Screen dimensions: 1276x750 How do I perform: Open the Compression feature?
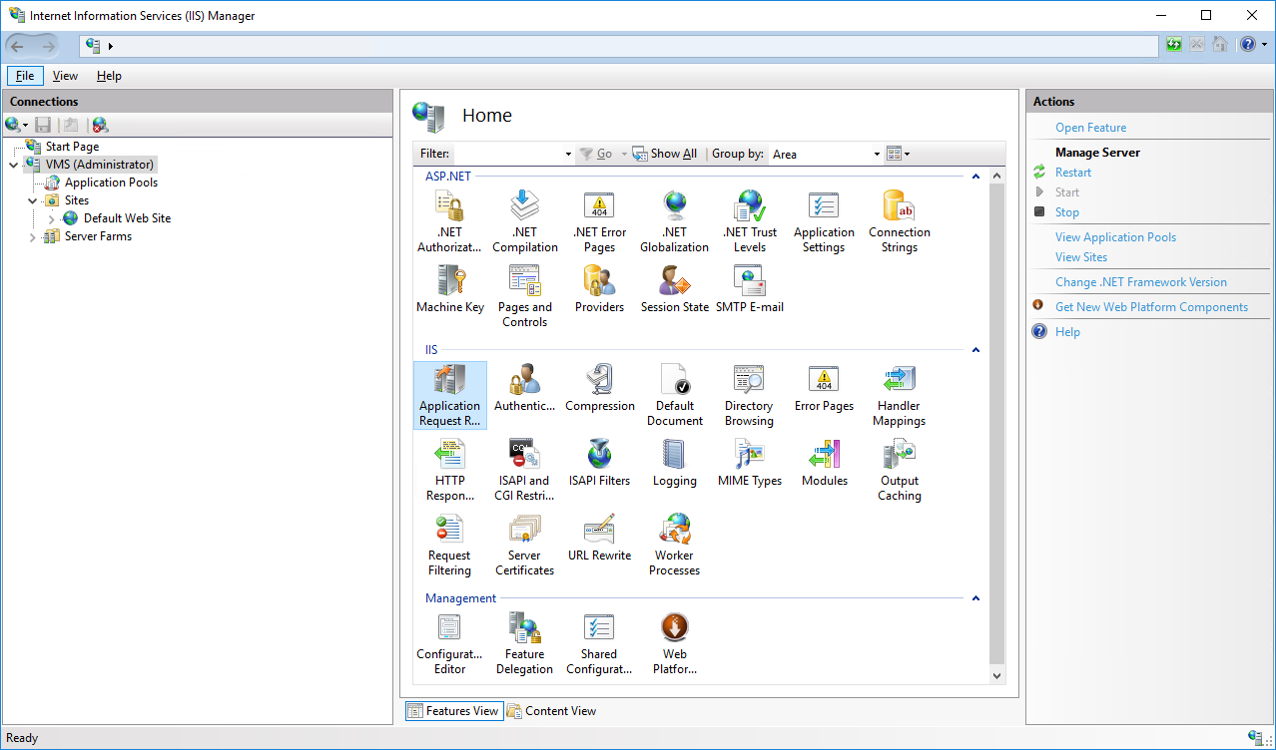(x=600, y=387)
